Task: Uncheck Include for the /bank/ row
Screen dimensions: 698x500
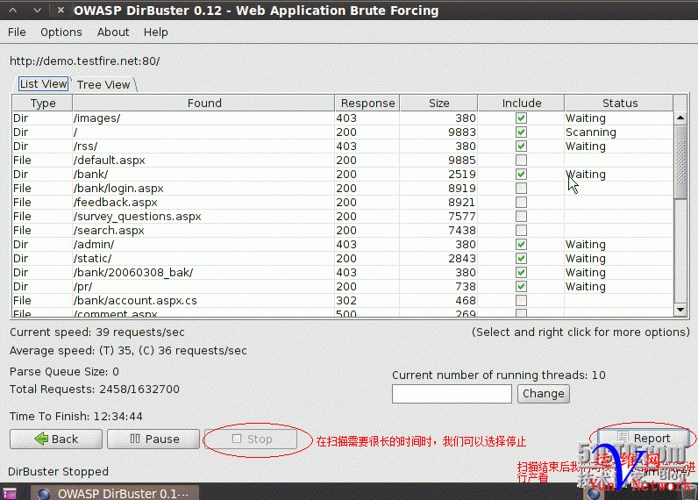Action: tap(521, 174)
